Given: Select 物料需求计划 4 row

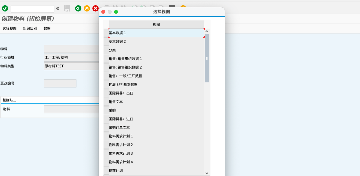Looking at the screenshot, I should pyautogui.click(x=156, y=162).
